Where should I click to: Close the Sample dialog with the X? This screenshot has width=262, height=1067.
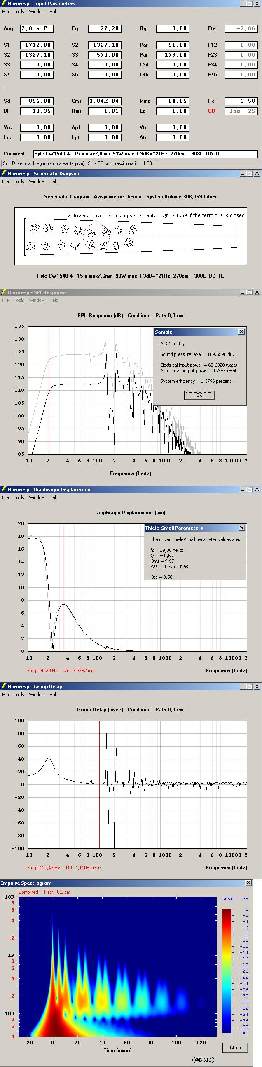click(242, 332)
